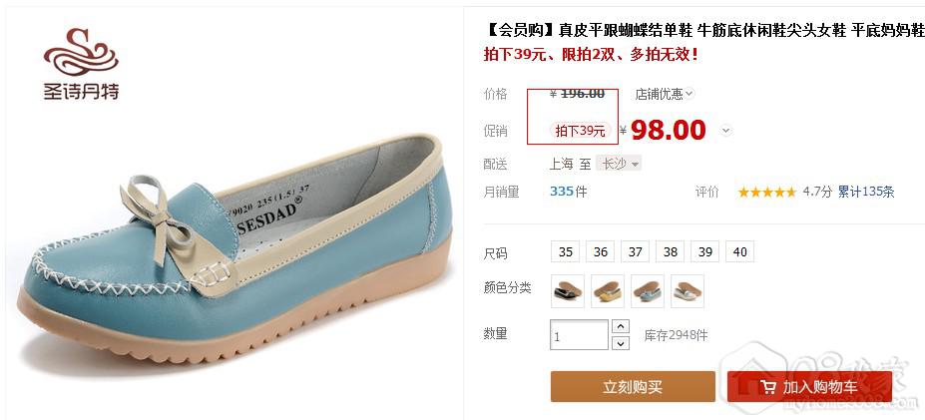The height and width of the screenshot is (420, 925).
Task: Click the 圣诗丹特 brand logo
Action: [82, 64]
